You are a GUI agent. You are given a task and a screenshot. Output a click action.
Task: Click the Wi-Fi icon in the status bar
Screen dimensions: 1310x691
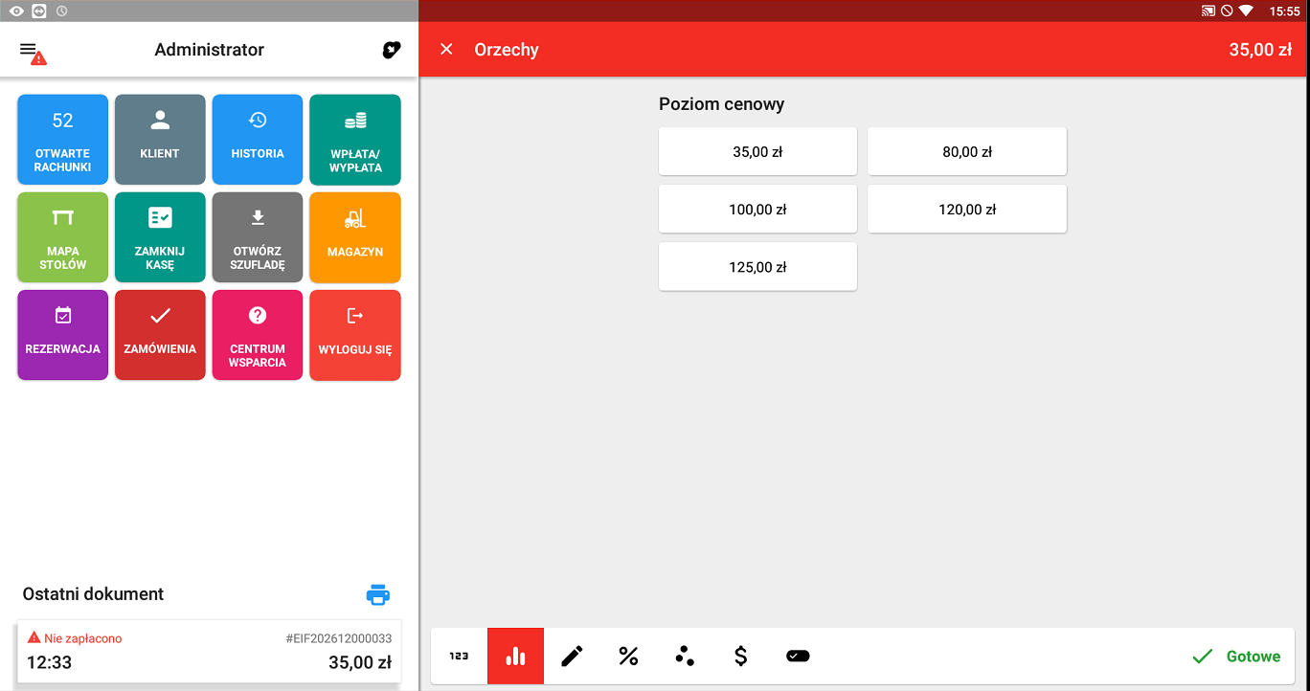pos(1246,11)
